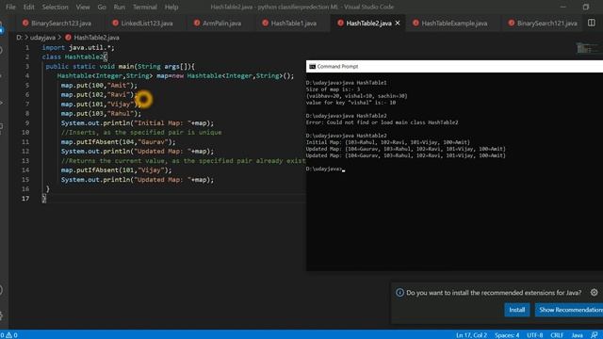This screenshot has height=339, width=603.
Task: Open the Terminal menu
Action: click(x=144, y=7)
